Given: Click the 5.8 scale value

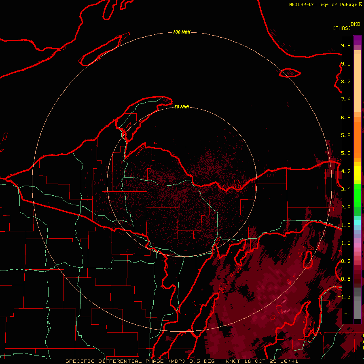Looking at the screenshot, I should point(346,135).
